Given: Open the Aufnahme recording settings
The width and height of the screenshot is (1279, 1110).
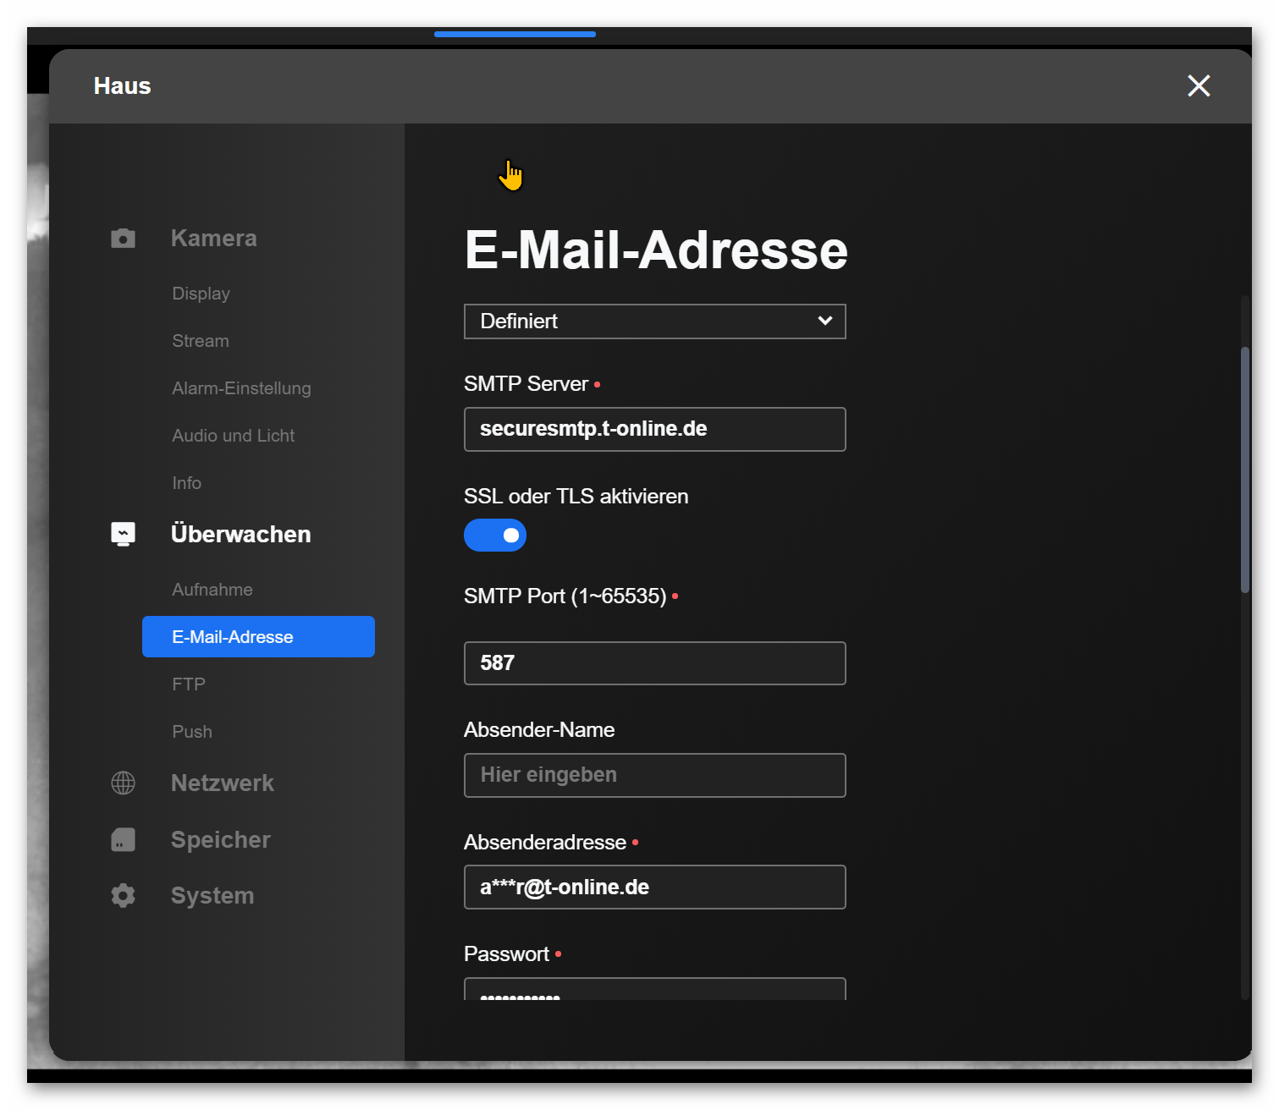Looking at the screenshot, I should click(212, 590).
